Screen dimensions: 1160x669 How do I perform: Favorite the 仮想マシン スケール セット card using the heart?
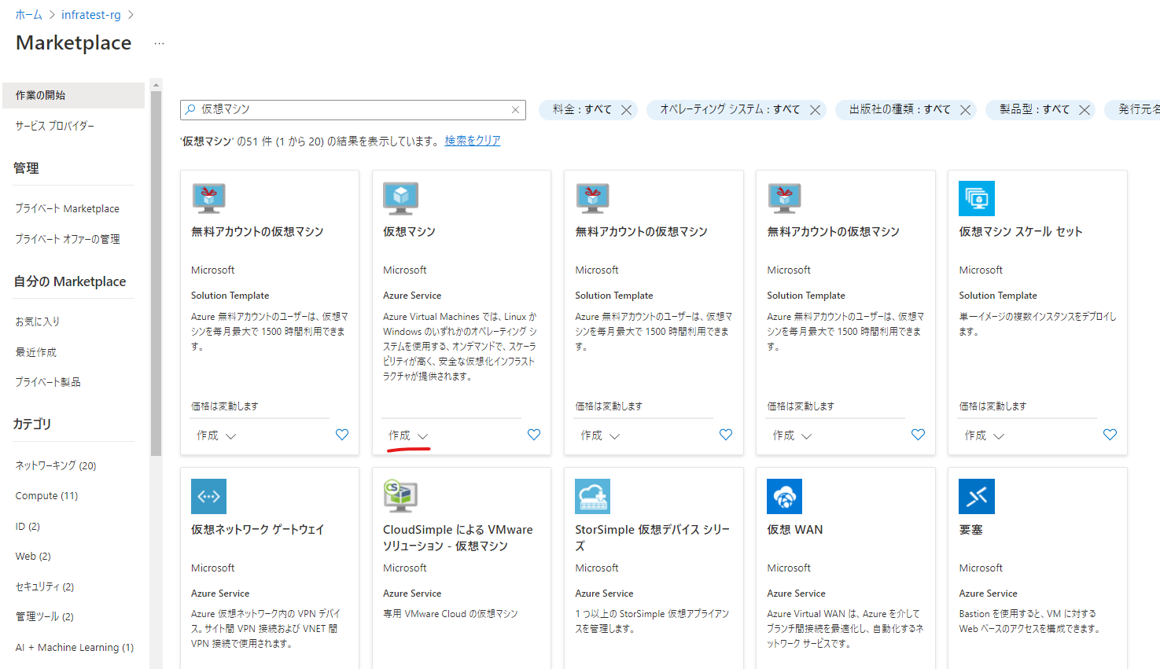click(1110, 435)
